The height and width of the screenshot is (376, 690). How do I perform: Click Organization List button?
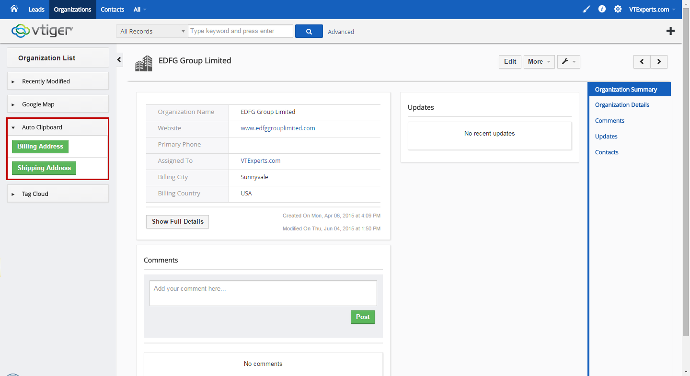[x=58, y=57]
